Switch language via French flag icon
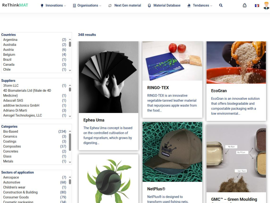This screenshot has width=270, height=203. [x=257, y=6]
